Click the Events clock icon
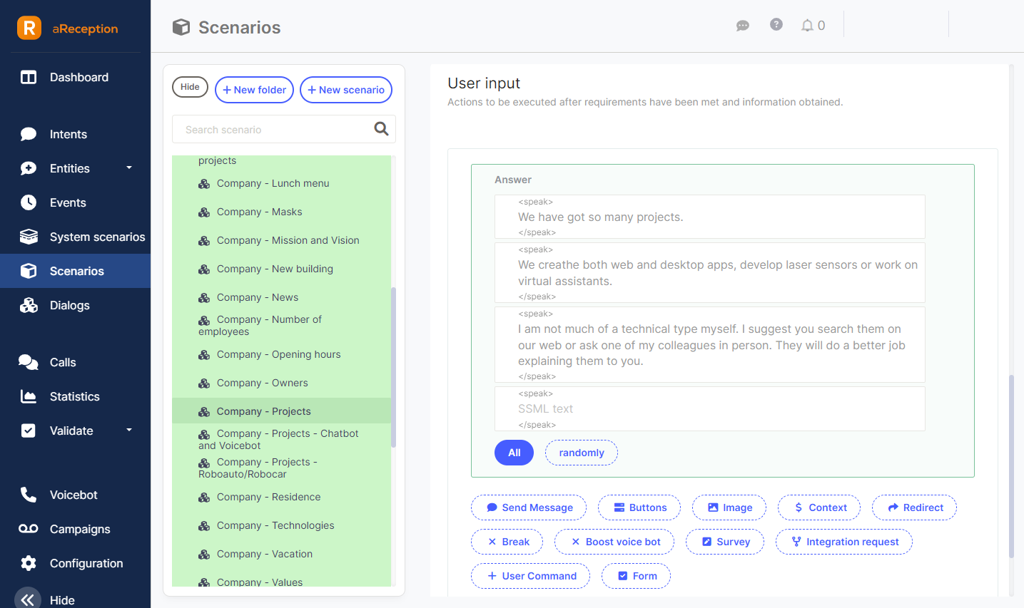 pos(29,202)
